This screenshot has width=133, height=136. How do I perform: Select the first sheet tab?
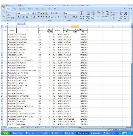[x=14, y=127]
